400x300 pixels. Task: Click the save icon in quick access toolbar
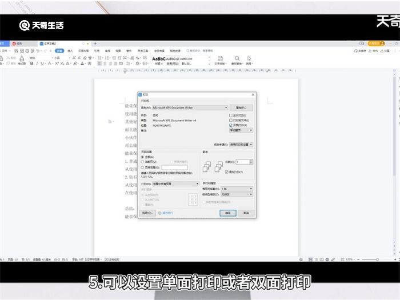point(17,51)
